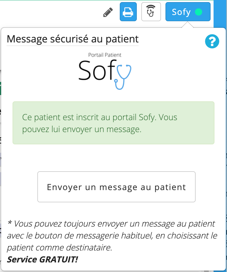Click the italic footnote about bouton de messagerie
The height and width of the screenshot is (272, 227).
point(112,236)
